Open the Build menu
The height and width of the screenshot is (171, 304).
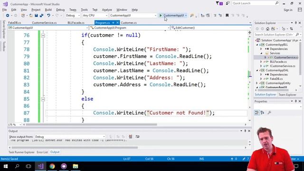[x=48, y=9]
